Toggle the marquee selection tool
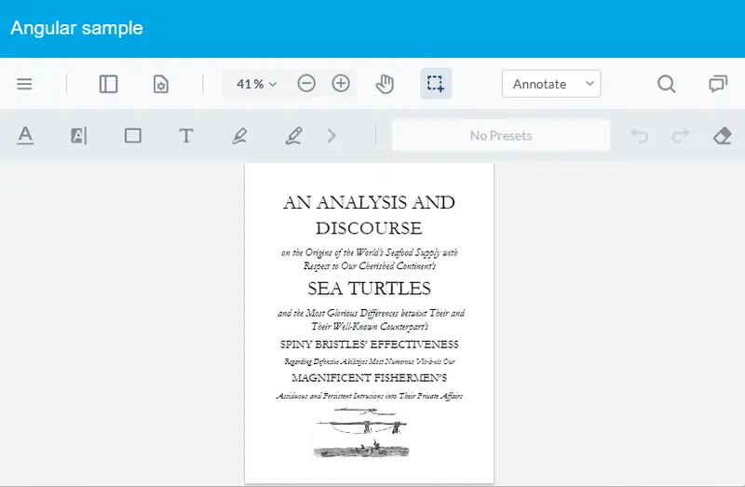 [x=436, y=84]
